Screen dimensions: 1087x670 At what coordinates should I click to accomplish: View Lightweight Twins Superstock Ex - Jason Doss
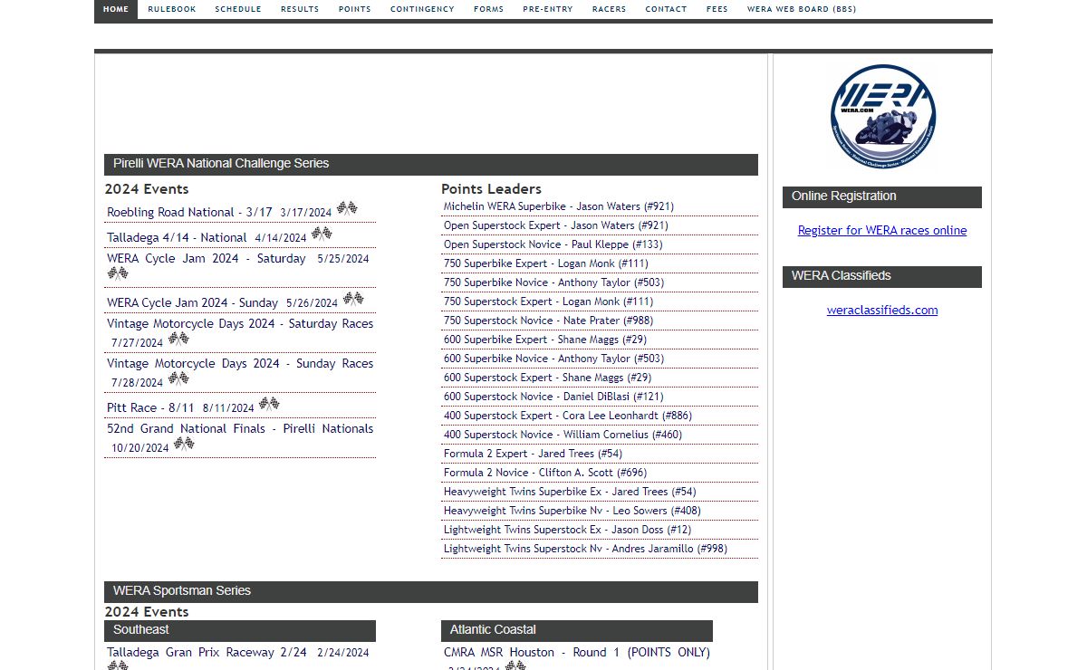(x=567, y=530)
